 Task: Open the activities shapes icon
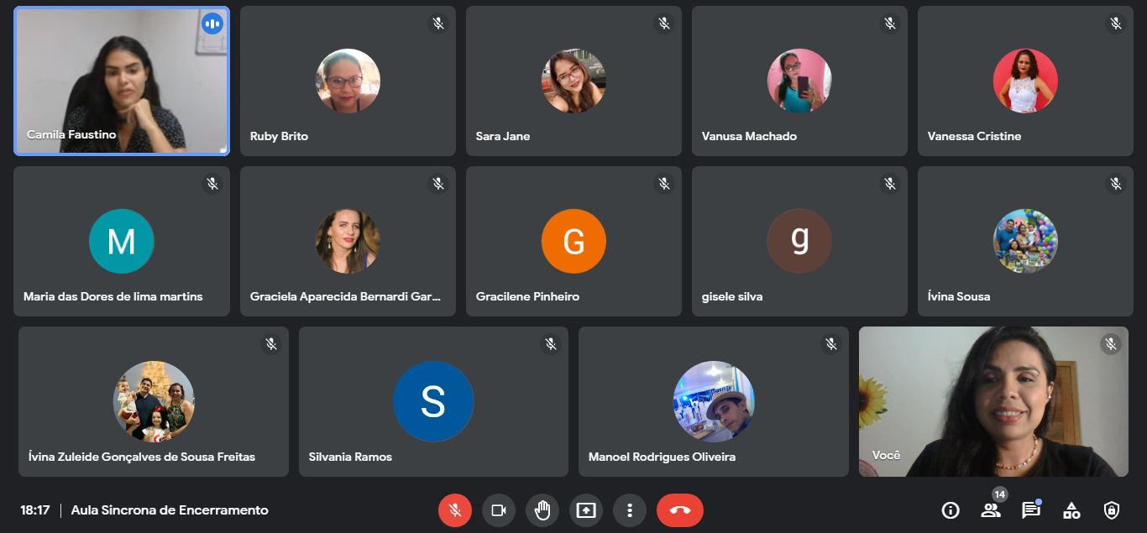coord(1071,510)
